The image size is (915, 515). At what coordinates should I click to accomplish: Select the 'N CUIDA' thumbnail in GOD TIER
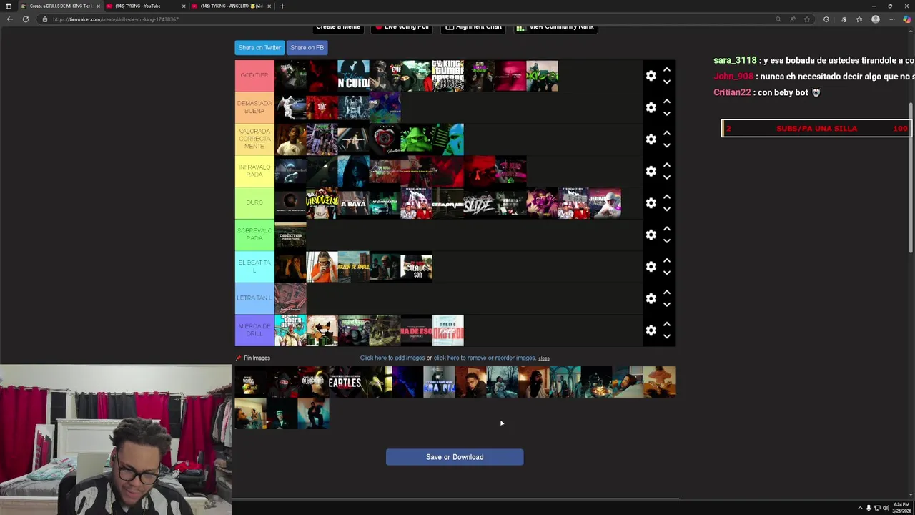tap(353, 76)
